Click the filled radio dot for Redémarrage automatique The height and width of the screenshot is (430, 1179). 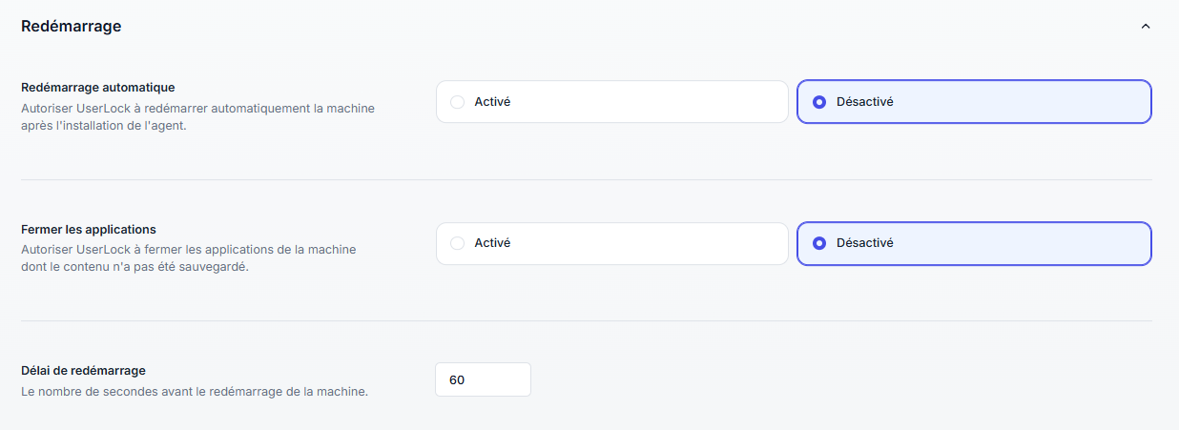[818, 102]
